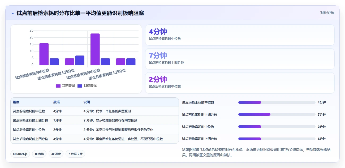This screenshot has height=168, width=345.
Task: Click the description starting with '2 分钟；示意目录与关键词'
Action: (x=118, y=130)
